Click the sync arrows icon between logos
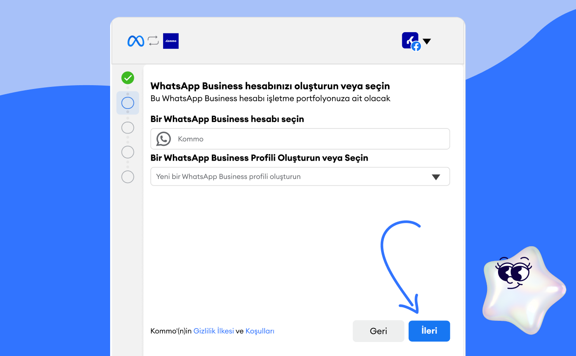This screenshot has width=576, height=356. click(x=153, y=41)
